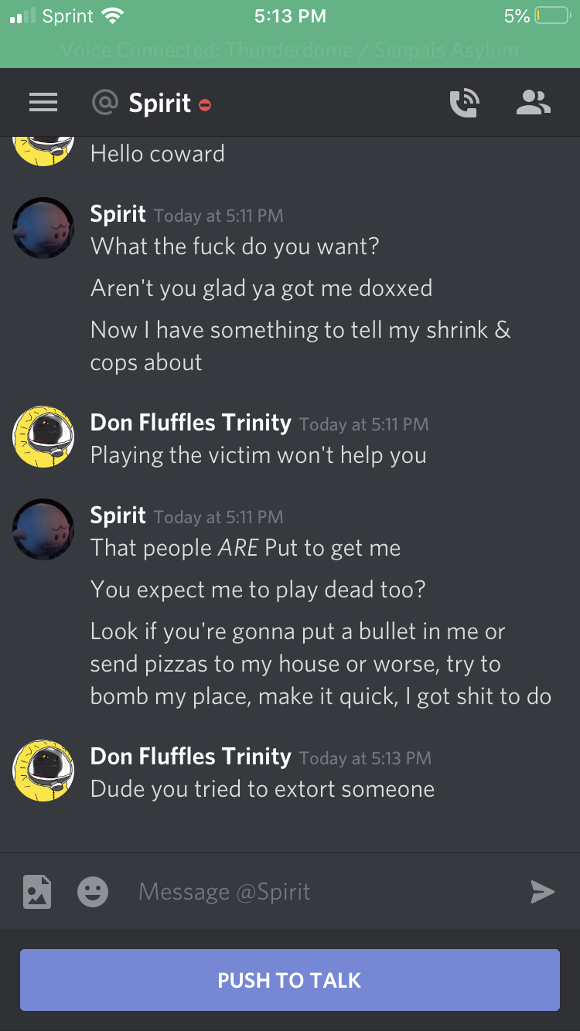
Task: Tap the 5:13 PM status bar clock
Action: click(290, 15)
